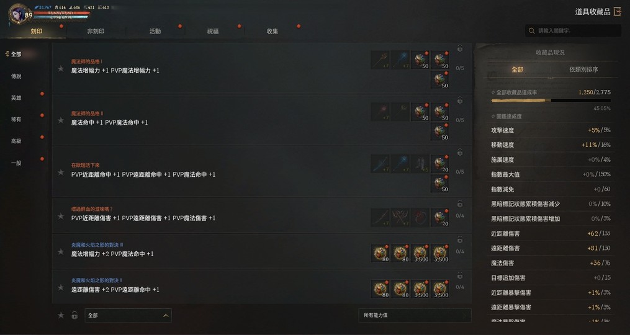
Task: Toggle star on 在歐瑞活下來 collection
Action: (x=61, y=172)
